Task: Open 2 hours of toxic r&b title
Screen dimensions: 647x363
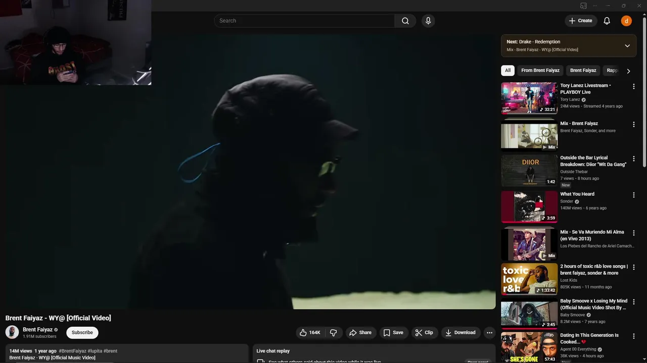Action: coord(594,270)
